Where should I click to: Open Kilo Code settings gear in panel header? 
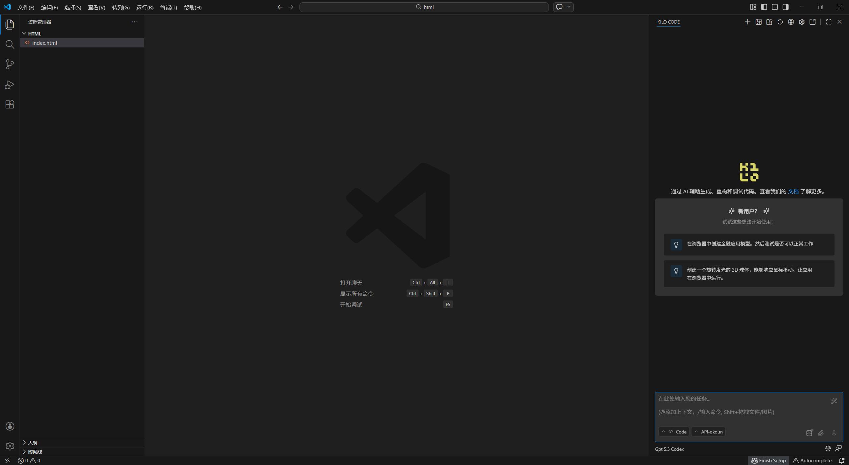pyautogui.click(x=802, y=22)
